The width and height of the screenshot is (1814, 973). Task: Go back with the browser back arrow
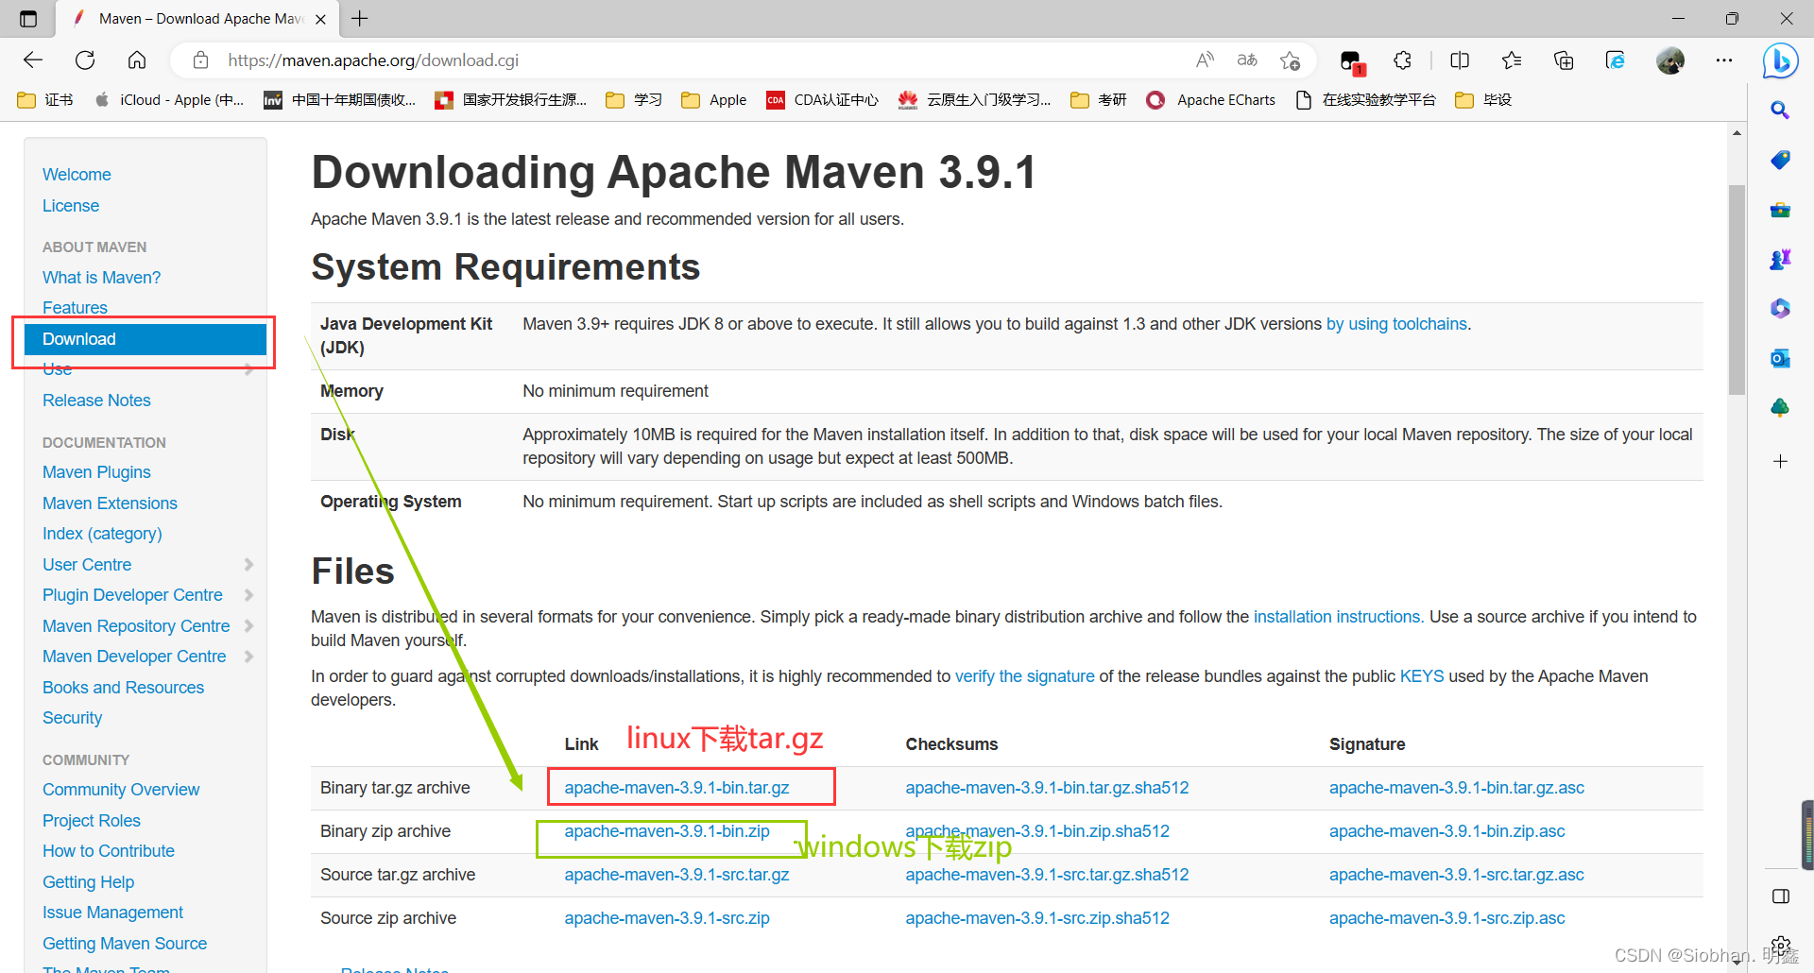click(33, 60)
